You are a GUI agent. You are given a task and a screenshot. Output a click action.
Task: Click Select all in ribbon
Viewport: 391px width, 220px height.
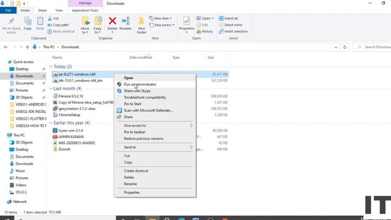[228, 18]
